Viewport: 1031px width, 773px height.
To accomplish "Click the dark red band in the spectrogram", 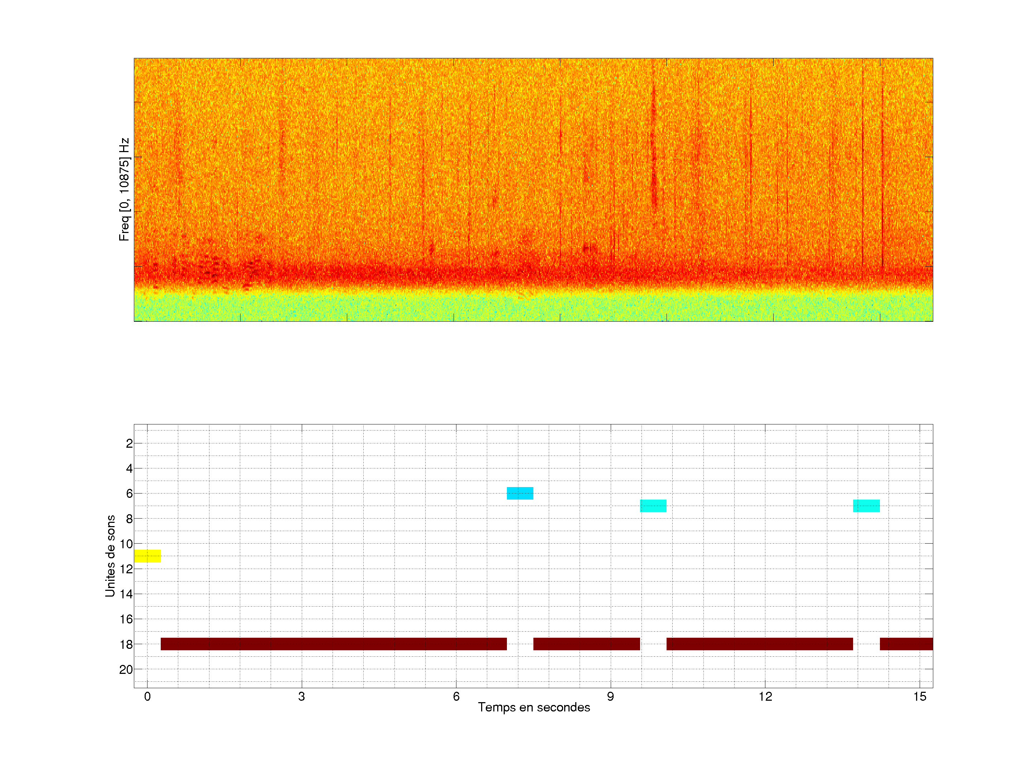I will pyautogui.click(x=533, y=274).
